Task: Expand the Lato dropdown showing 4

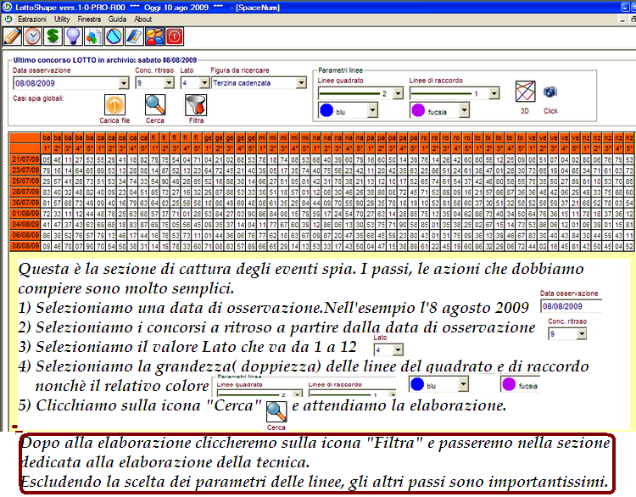Action: coord(204,83)
